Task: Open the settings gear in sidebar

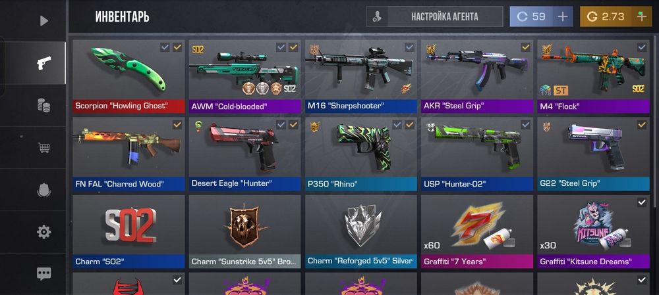Action: tap(43, 232)
